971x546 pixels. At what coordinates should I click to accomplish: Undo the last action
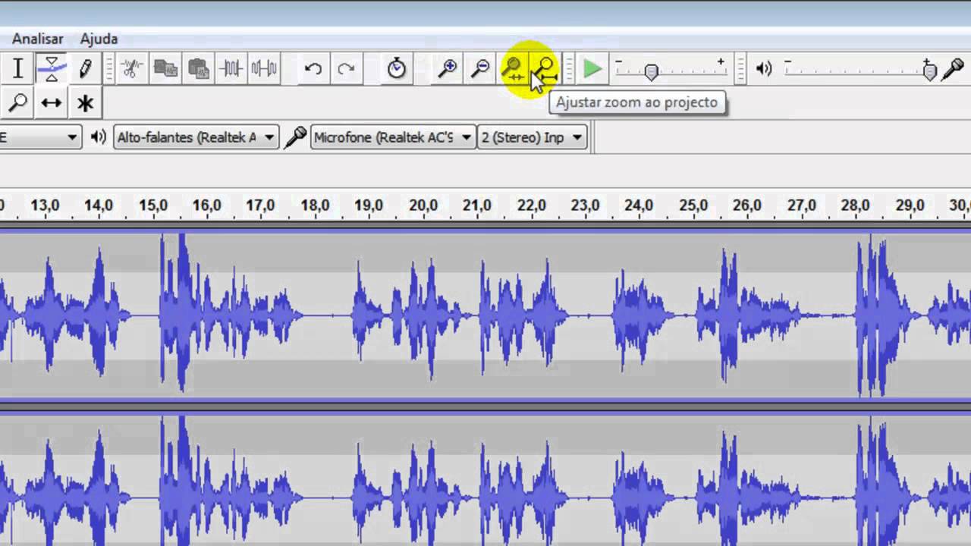tap(313, 68)
